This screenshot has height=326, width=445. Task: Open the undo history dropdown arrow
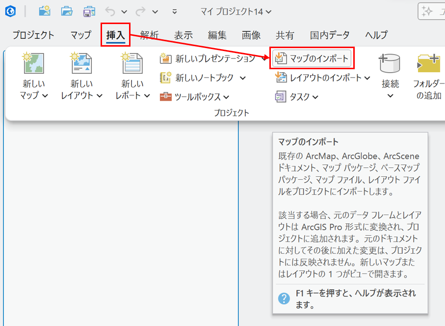(124, 12)
